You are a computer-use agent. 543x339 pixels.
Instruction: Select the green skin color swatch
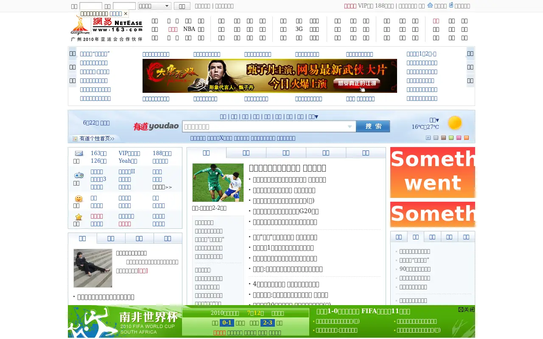[451, 138]
